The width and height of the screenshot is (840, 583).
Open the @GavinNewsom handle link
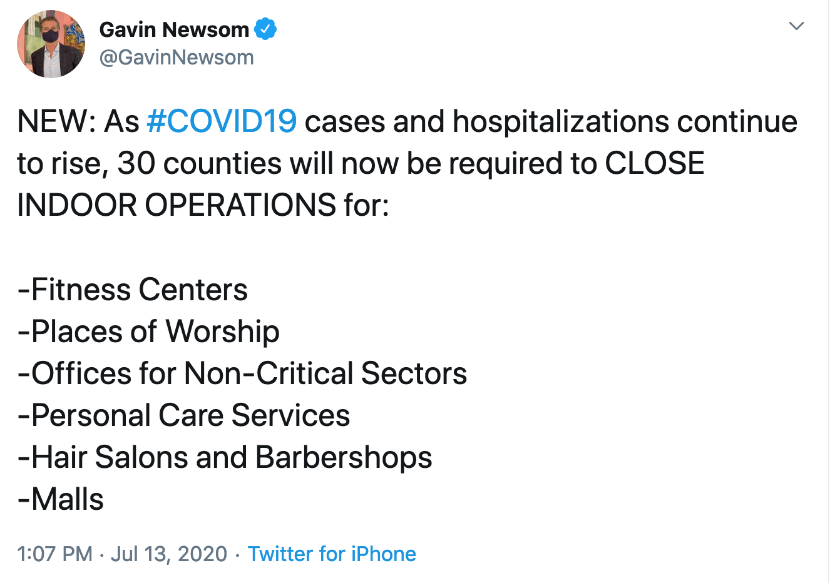point(177,58)
